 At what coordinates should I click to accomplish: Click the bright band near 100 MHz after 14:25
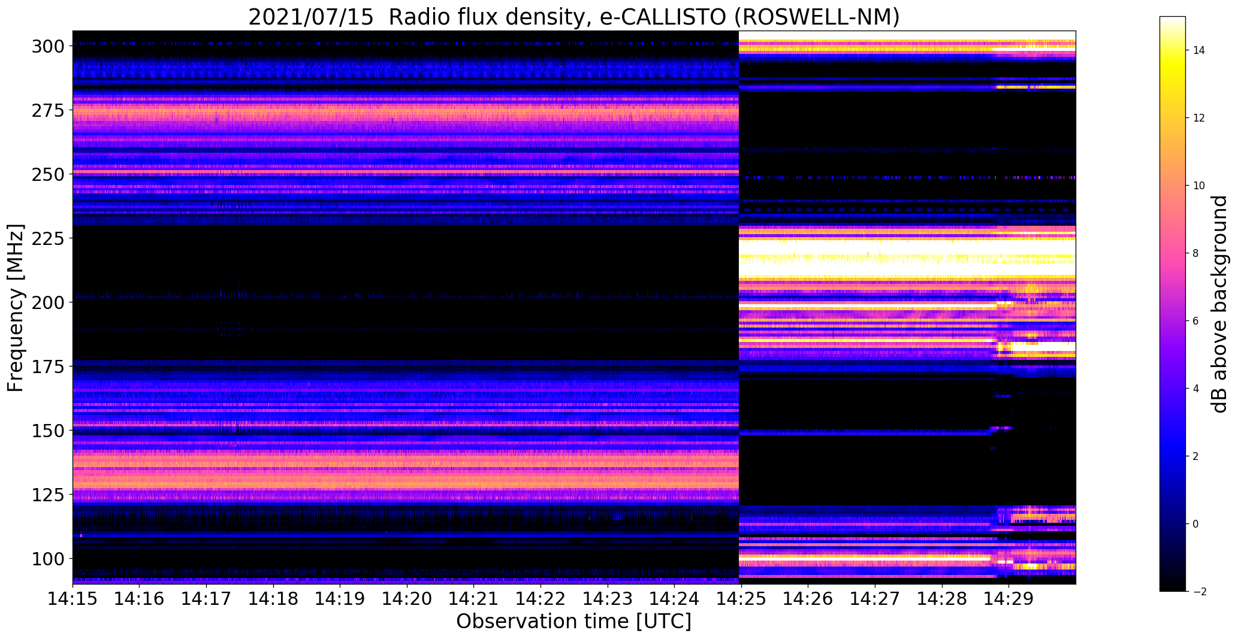pyautogui.click(x=865, y=558)
